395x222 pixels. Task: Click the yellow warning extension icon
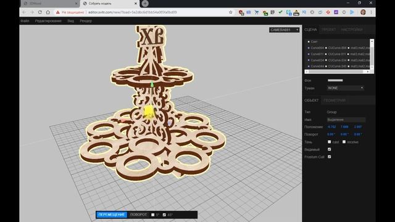pyautogui.click(x=296, y=12)
